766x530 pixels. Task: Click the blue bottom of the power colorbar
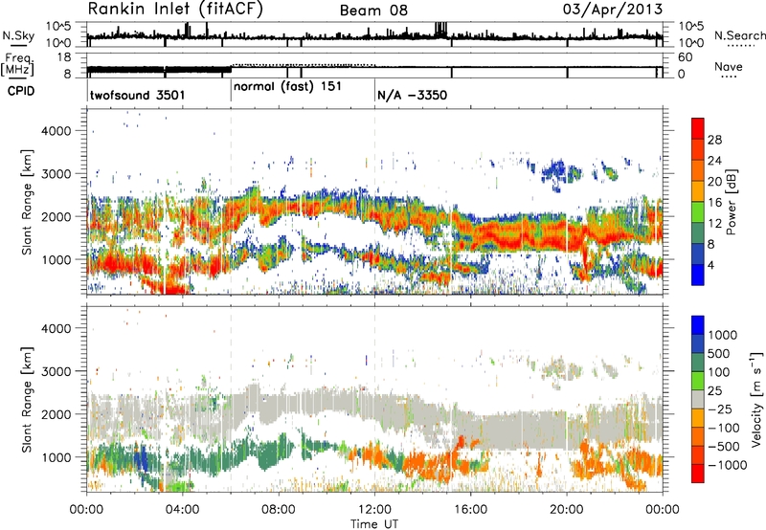pyautogui.click(x=698, y=275)
